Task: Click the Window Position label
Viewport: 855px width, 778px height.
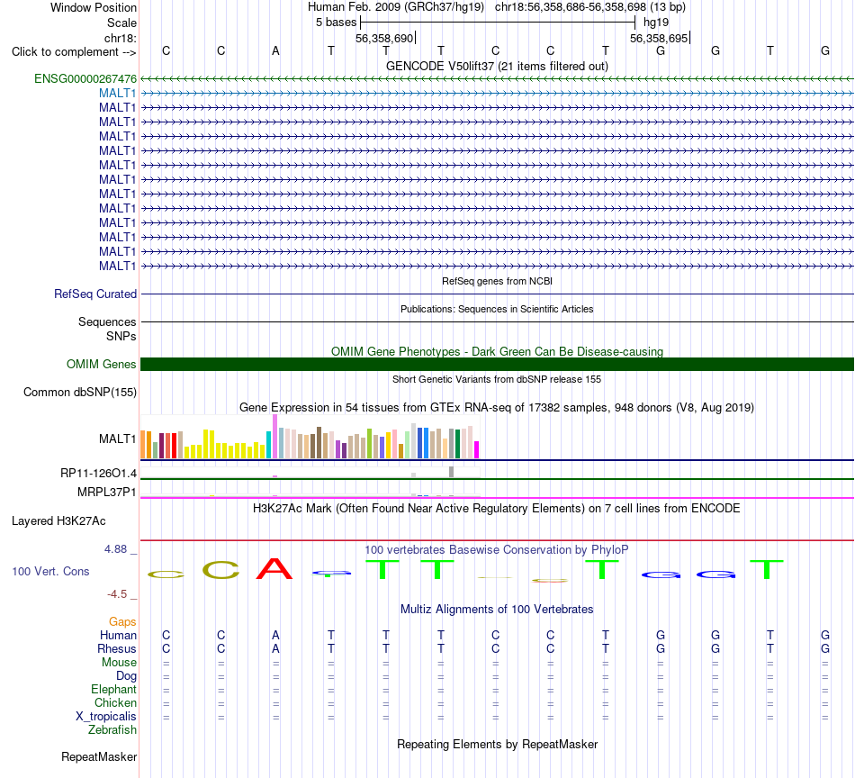Action: (94, 7)
